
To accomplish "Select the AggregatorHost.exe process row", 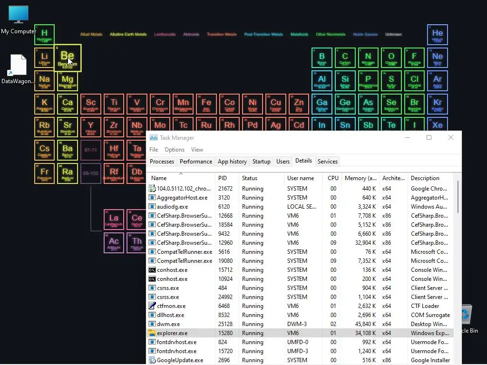I will click(300, 198).
